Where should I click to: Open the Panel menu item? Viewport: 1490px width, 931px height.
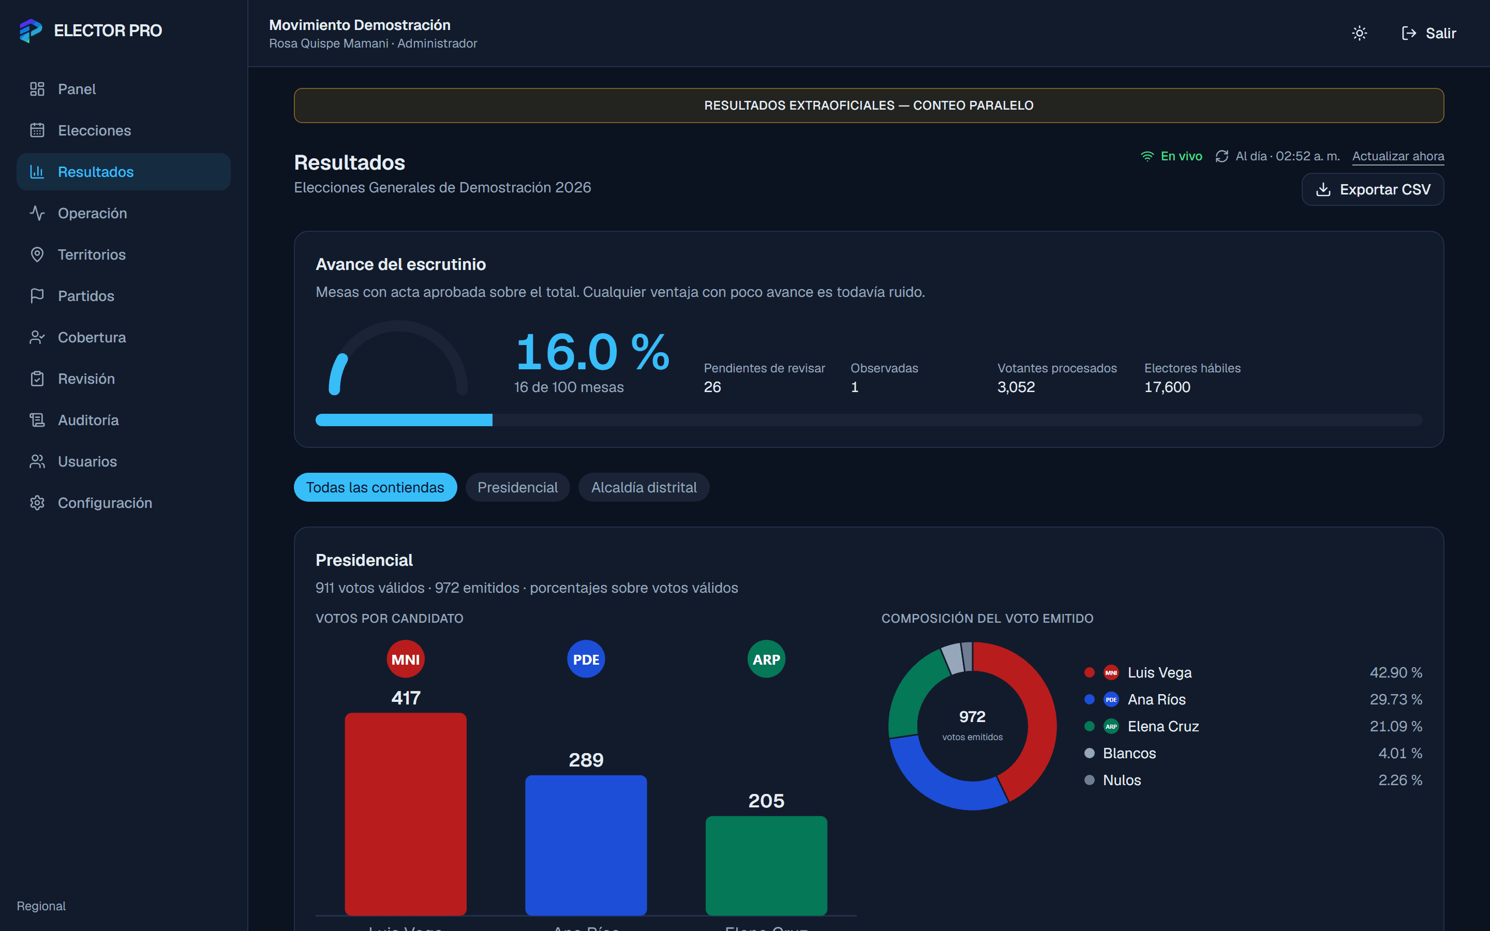point(123,89)
